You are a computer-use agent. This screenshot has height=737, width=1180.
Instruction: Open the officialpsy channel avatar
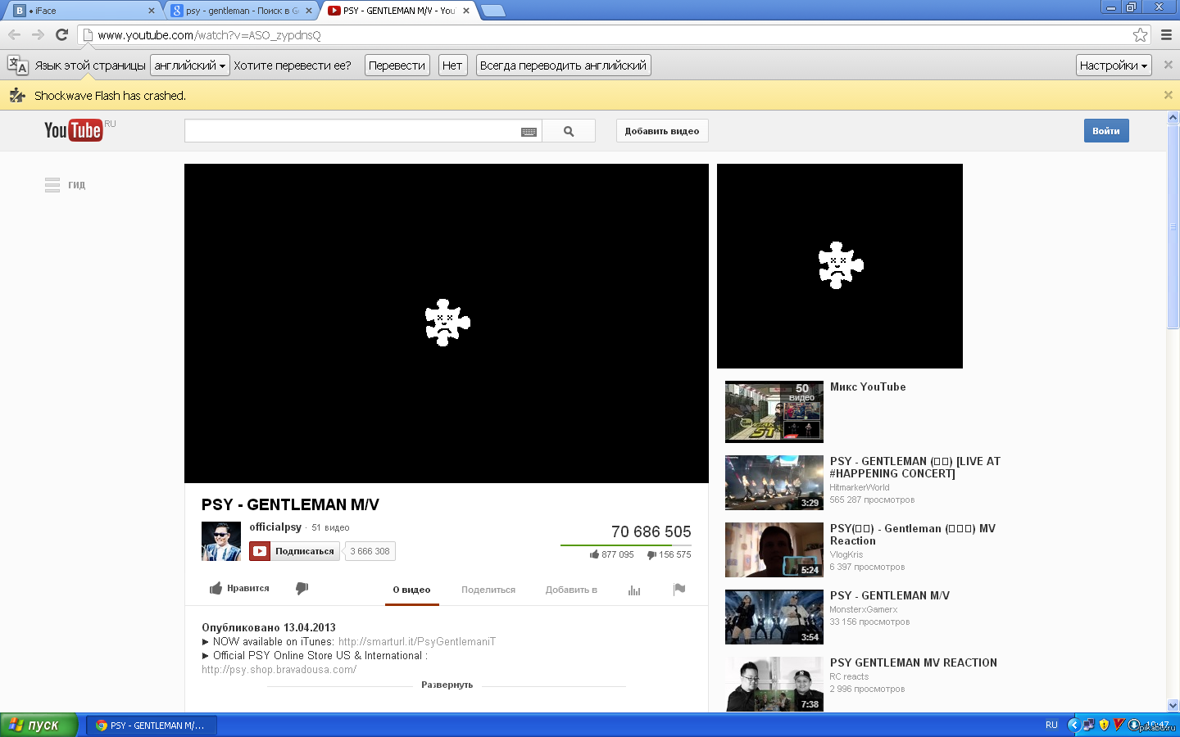(x=221, y=541)
